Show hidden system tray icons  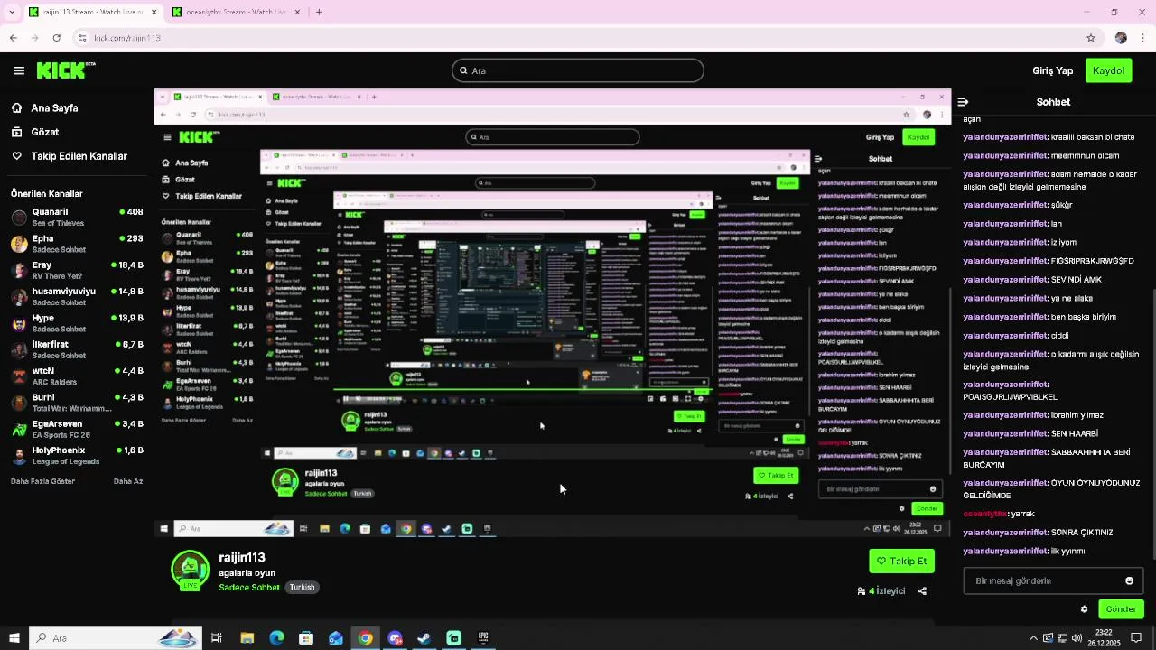1033,638
